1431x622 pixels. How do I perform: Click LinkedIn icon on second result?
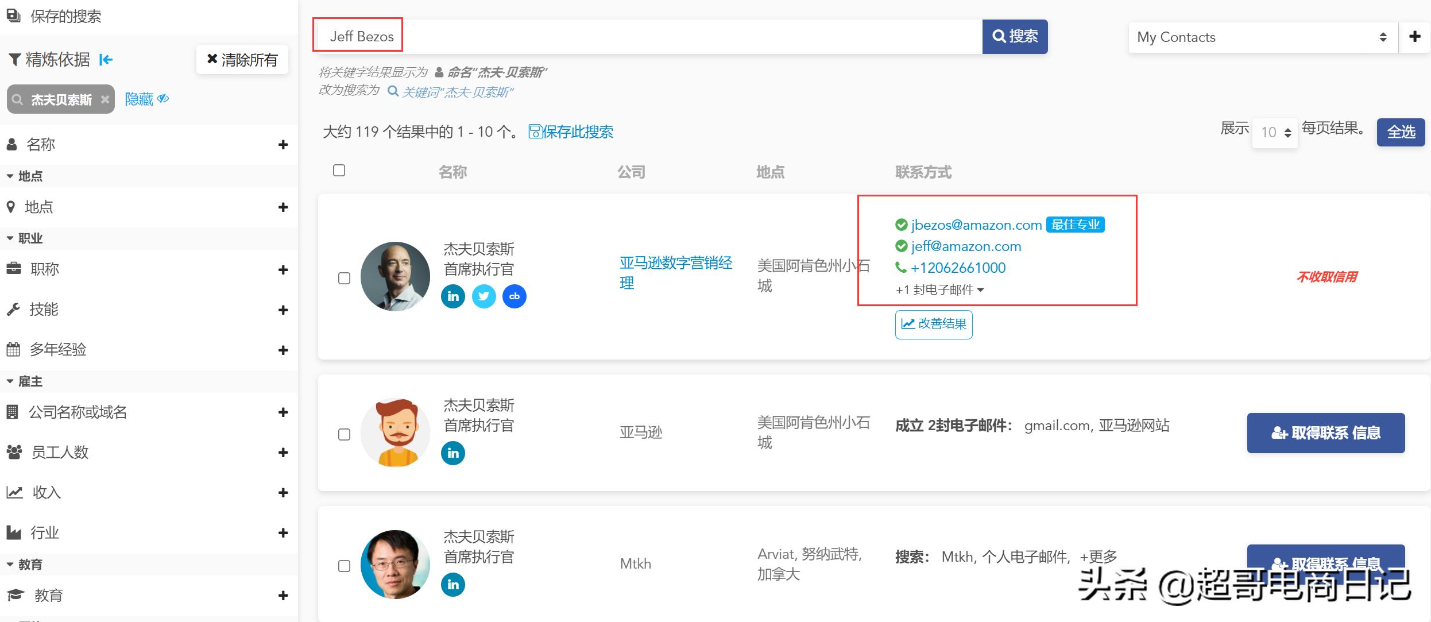(x=453, y=453)
